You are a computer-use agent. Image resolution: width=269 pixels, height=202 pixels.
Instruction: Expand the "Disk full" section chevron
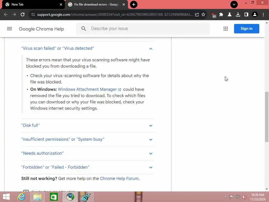[151, 126]
